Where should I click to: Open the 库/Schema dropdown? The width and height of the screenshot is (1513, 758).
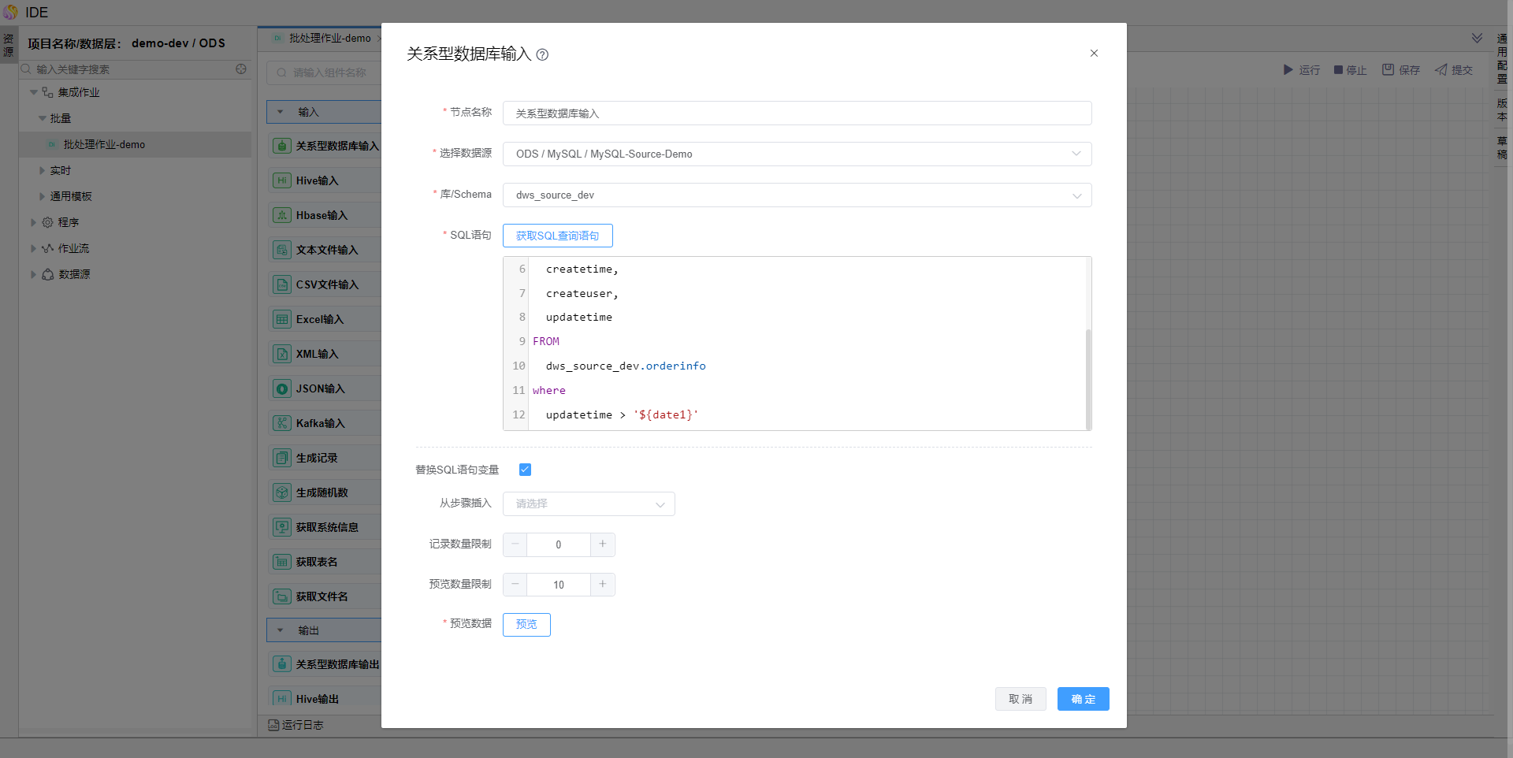pyautogui.click(x=797, y=195)
